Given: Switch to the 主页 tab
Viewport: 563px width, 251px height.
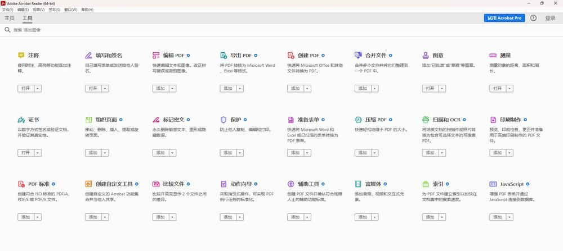Looking at the screenshot, I should tap(10, 18).
